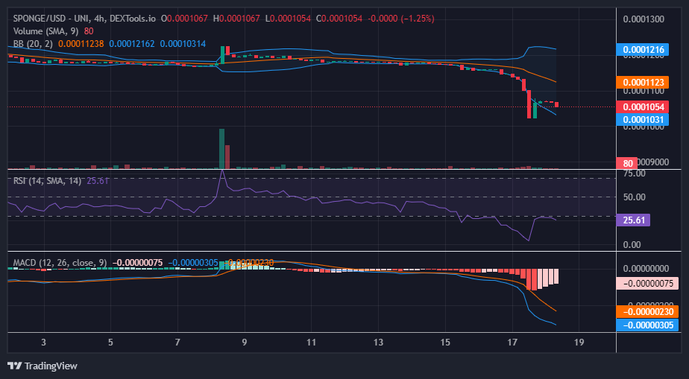Image resolution: width=689 pixels, height=379 pixels.
Task: Click MACD axis value 0.00000000
Action: point(646,269)
